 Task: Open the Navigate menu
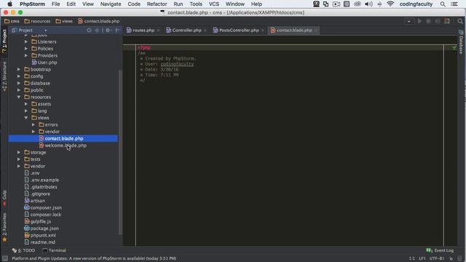pyautogui.click(x=111, y=4)
